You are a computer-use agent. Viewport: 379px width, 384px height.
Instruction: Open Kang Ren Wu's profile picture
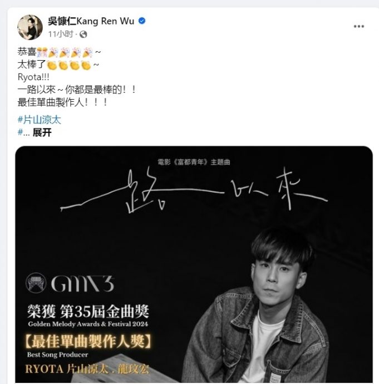(x=30, y=27)
